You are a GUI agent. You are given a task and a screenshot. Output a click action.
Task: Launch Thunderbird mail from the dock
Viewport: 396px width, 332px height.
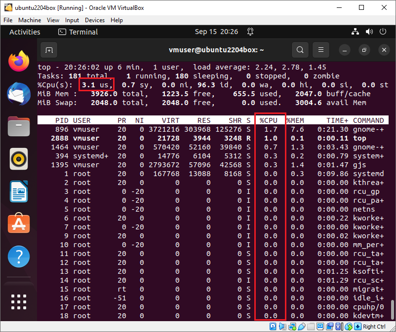click(x=19, y=94)
